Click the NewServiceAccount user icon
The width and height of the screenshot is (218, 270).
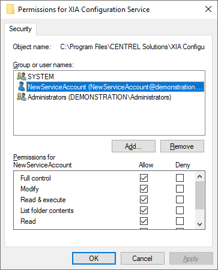point(22,86)
